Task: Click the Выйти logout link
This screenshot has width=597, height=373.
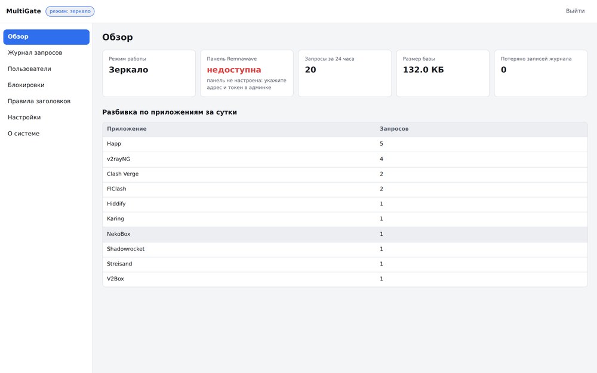Action: (x=575, y=11)
